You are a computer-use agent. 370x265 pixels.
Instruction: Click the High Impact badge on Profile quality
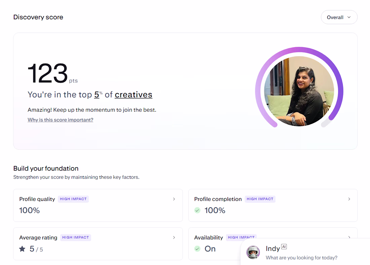point(73,199)
